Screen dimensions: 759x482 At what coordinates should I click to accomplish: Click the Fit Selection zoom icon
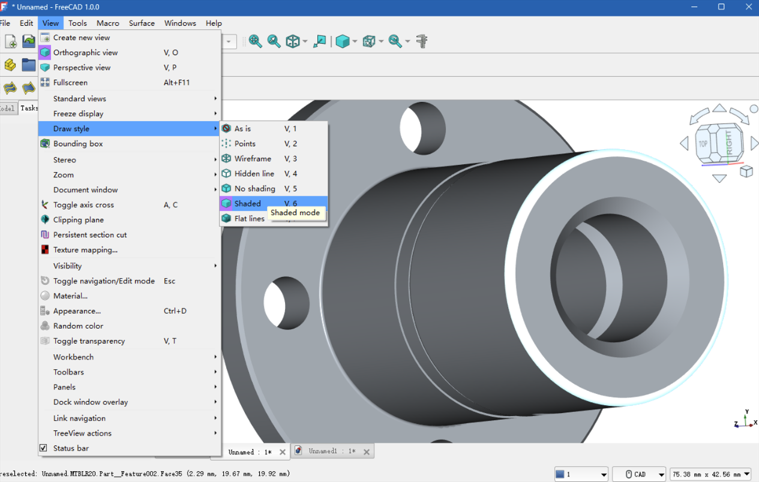pyautogui.click(x=274, y=41)
